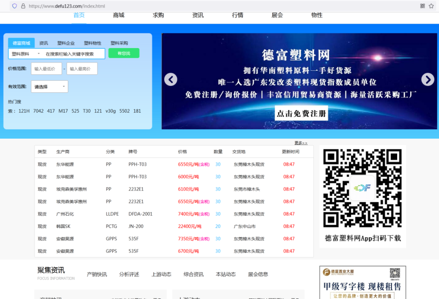Open the 更多>> link above the price table
This screenshot has width=439, height=299.
coord(300,143)
